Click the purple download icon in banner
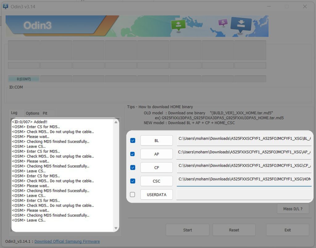 tap(223, 22)
